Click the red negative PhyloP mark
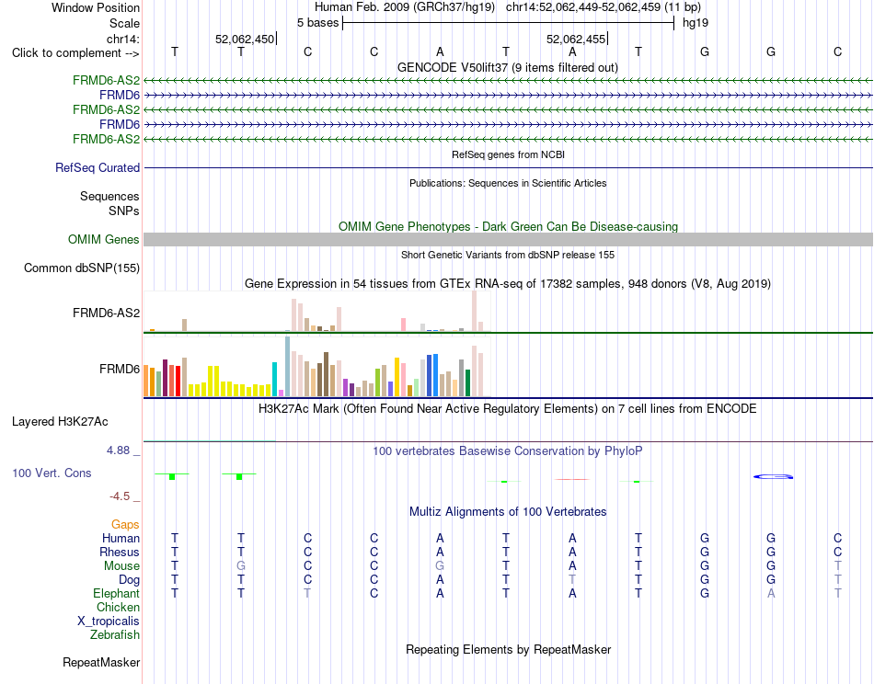 pos(572,479)
